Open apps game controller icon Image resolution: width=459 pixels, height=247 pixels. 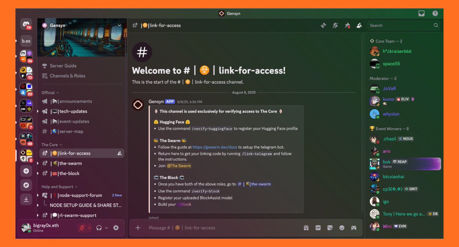click(354, 228)
